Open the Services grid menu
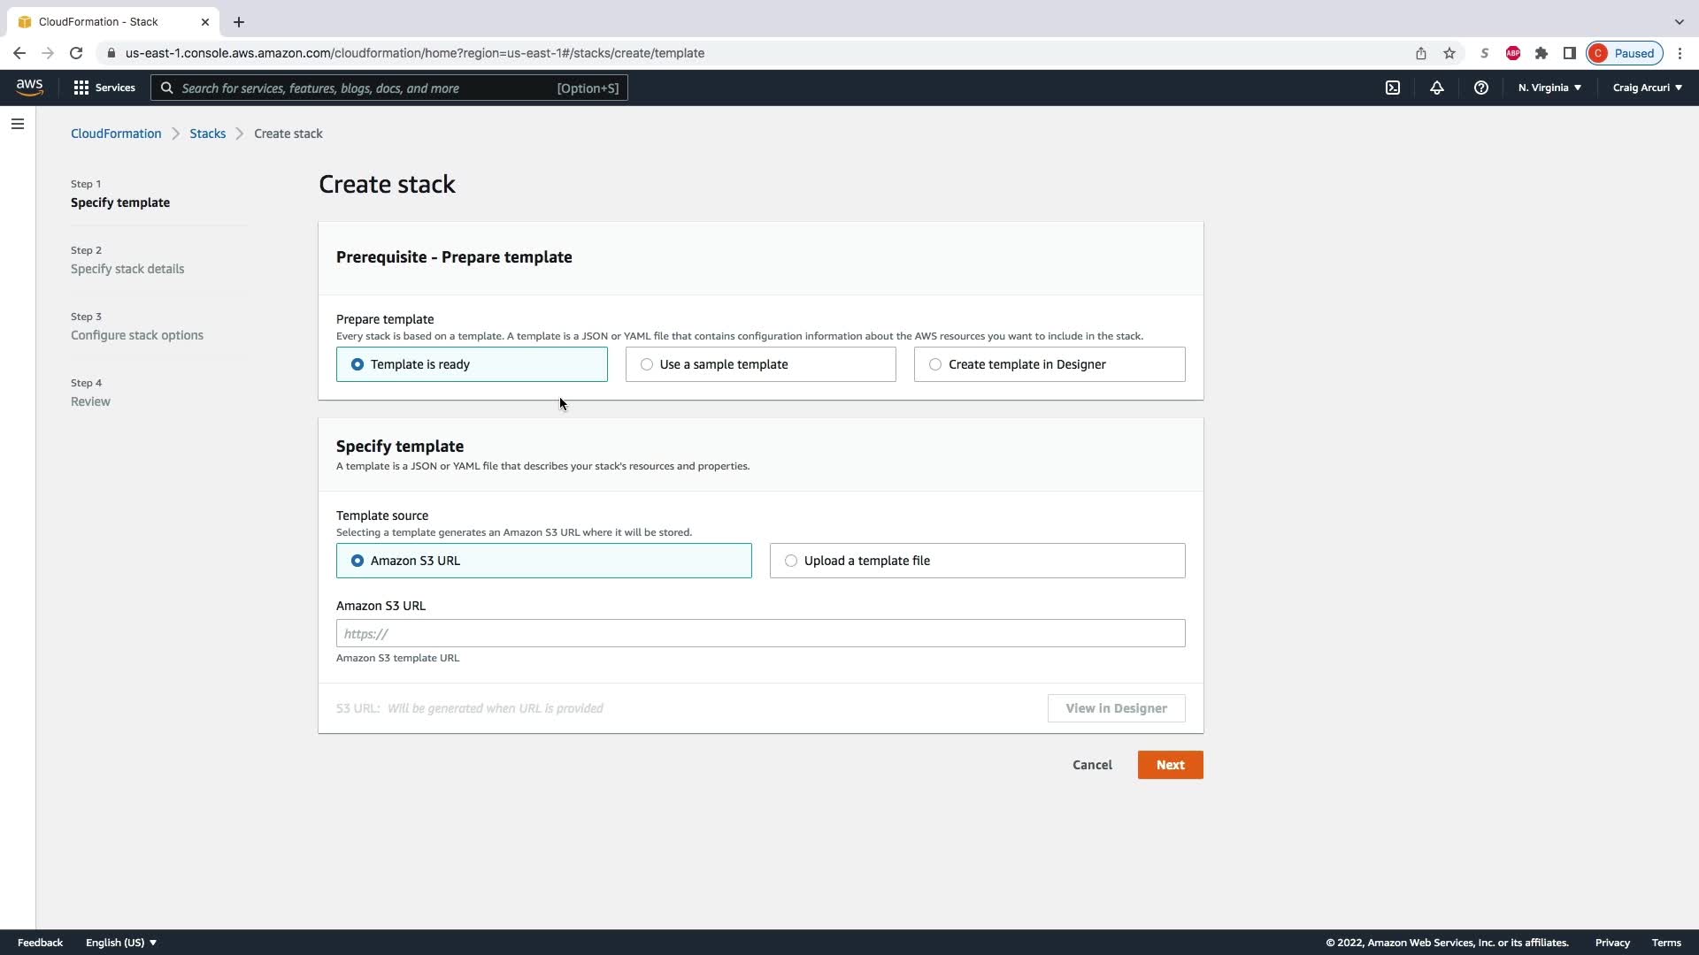The height and width of the screenshot is (955, 1699). 104,88
